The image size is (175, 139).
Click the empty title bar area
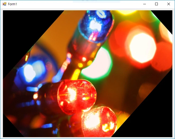coord(79,4)
